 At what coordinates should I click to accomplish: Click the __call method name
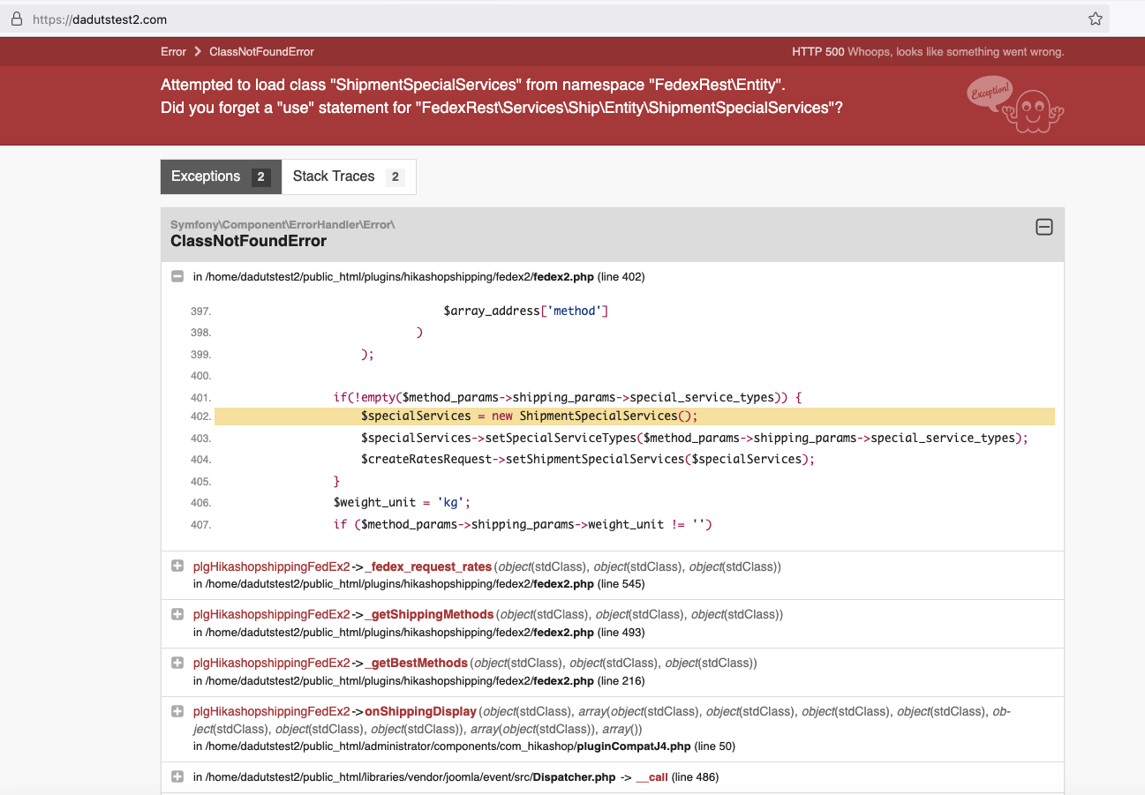point(652,777)
